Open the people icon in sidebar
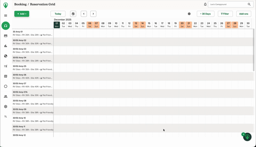The image size is (256, 147). tap(5, 96)
